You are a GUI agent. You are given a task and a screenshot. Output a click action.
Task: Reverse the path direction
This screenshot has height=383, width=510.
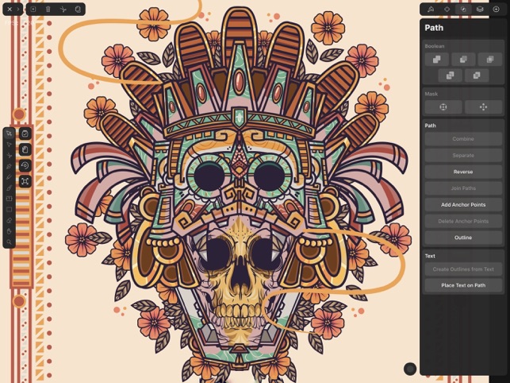click(x=463, y=172)
